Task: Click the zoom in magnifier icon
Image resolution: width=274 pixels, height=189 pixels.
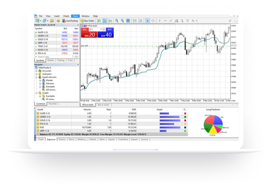Action: click(x=117, y=20)
